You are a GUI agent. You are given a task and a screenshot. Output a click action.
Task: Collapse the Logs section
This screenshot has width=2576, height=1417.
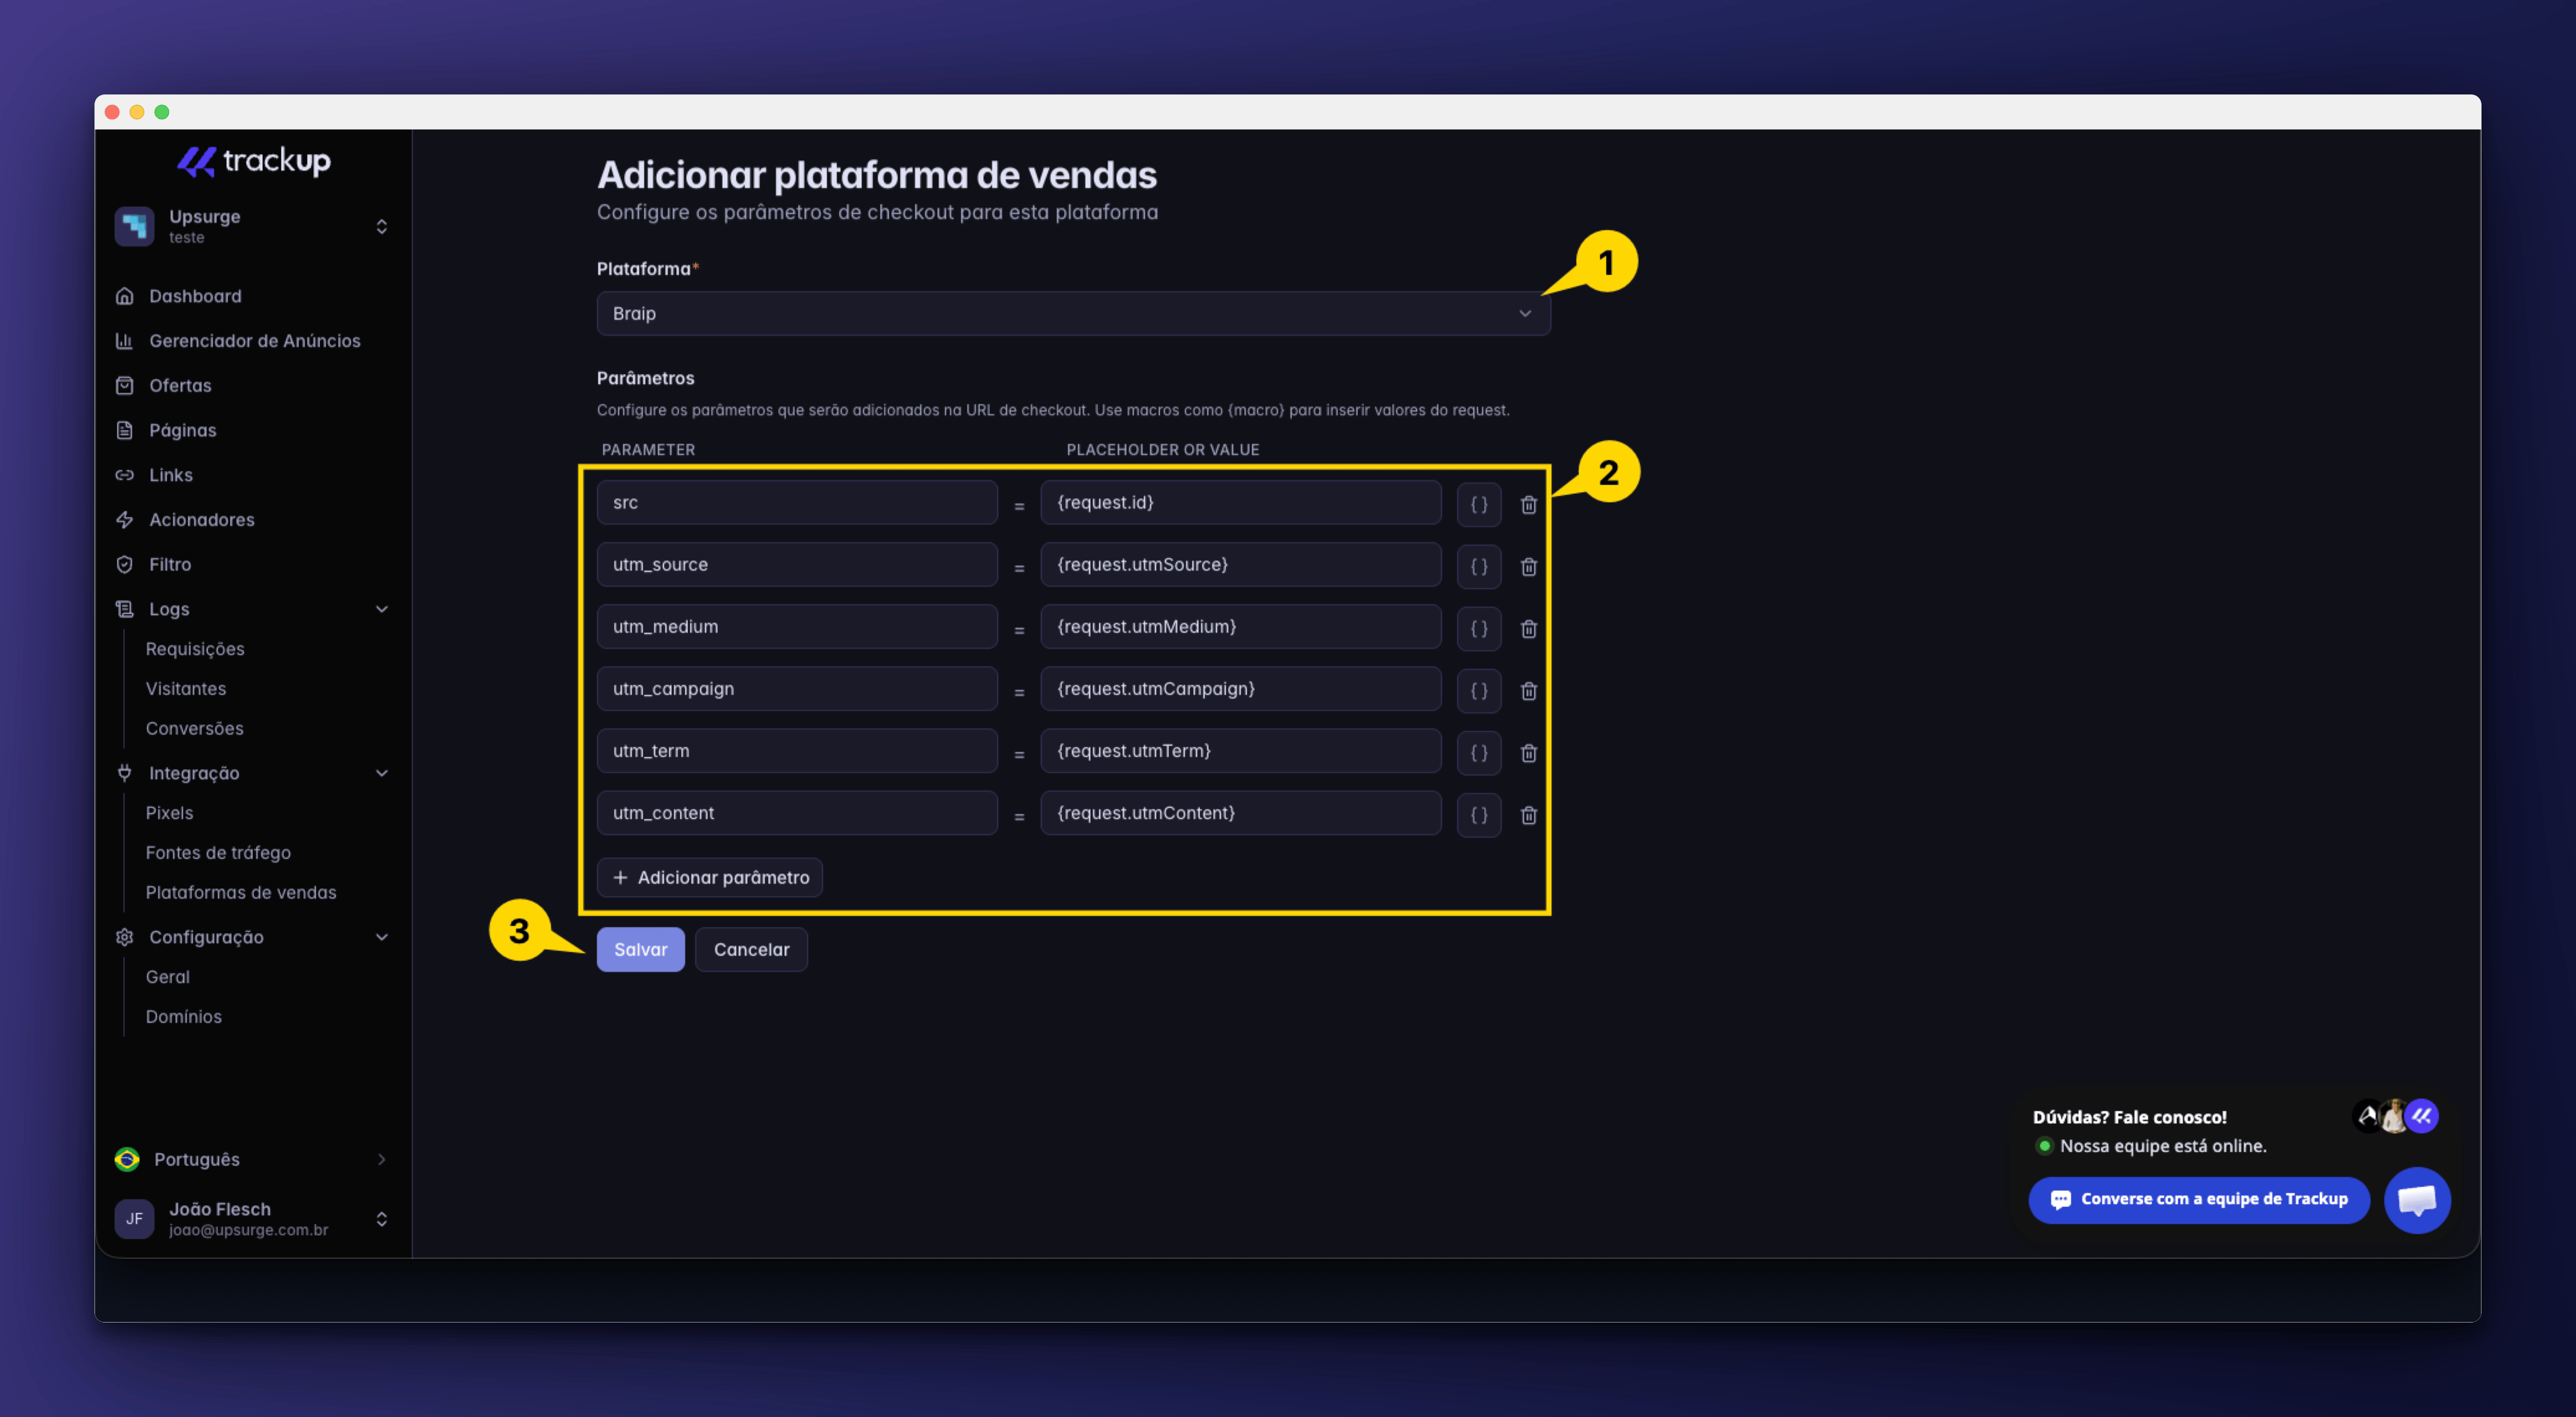(x=253, y=609)
